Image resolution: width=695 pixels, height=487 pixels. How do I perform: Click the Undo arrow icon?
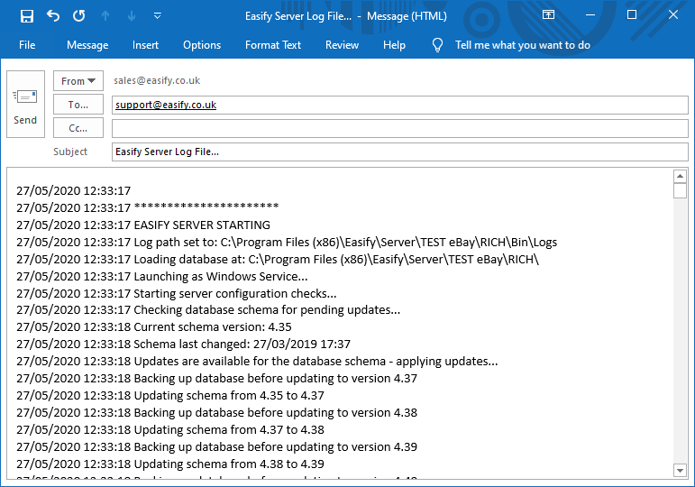coord(53,15)
